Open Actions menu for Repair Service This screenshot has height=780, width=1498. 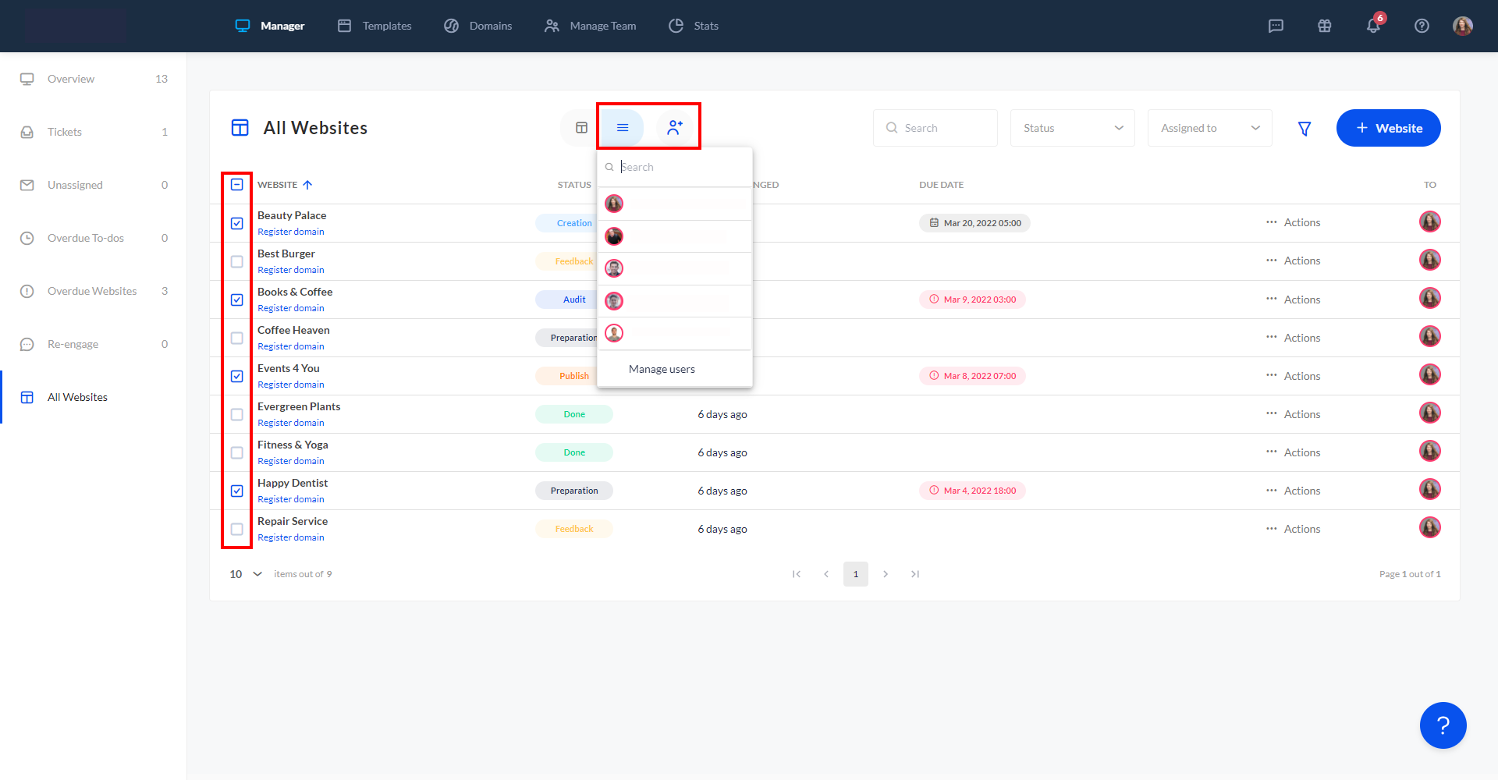coord(1294,529)
